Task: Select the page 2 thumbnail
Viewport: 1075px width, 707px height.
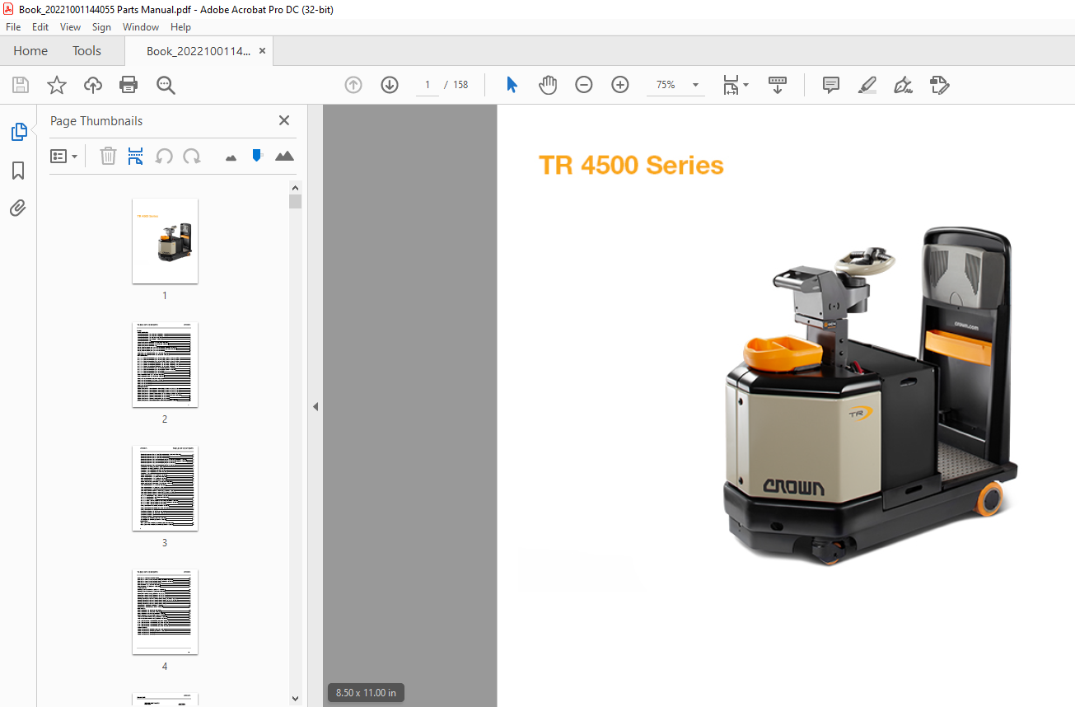Action: point(165,364)
